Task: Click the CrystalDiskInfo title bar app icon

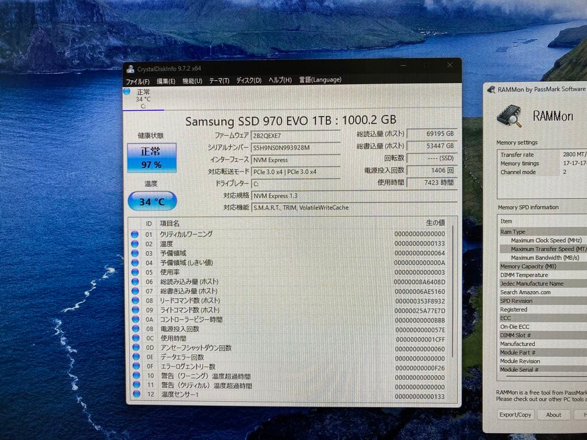Action: point(130,69)
